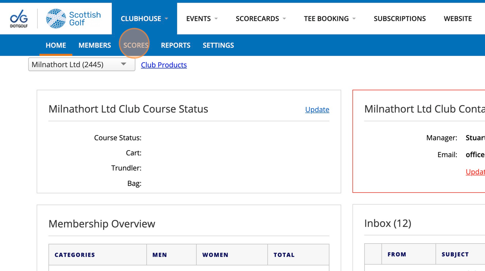Open the Clubhouse menu

145,19
